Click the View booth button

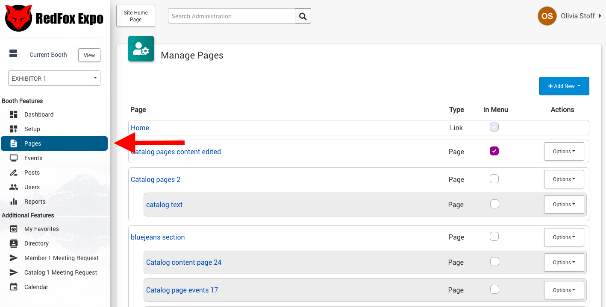coord(89,55)
